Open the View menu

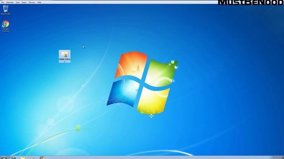pyautogui.click(x=18, y=2)
